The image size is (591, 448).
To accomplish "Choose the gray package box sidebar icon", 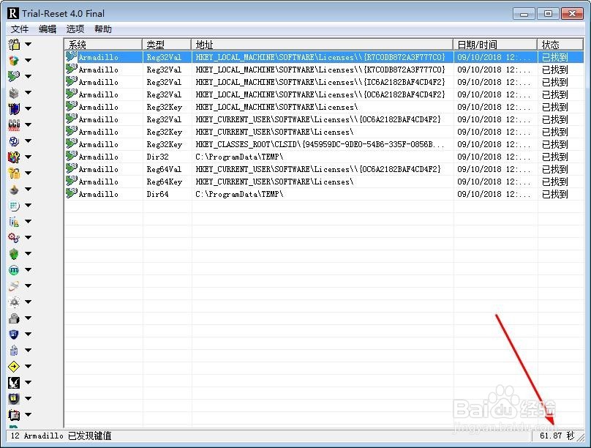I will click(x=14, y=92).
